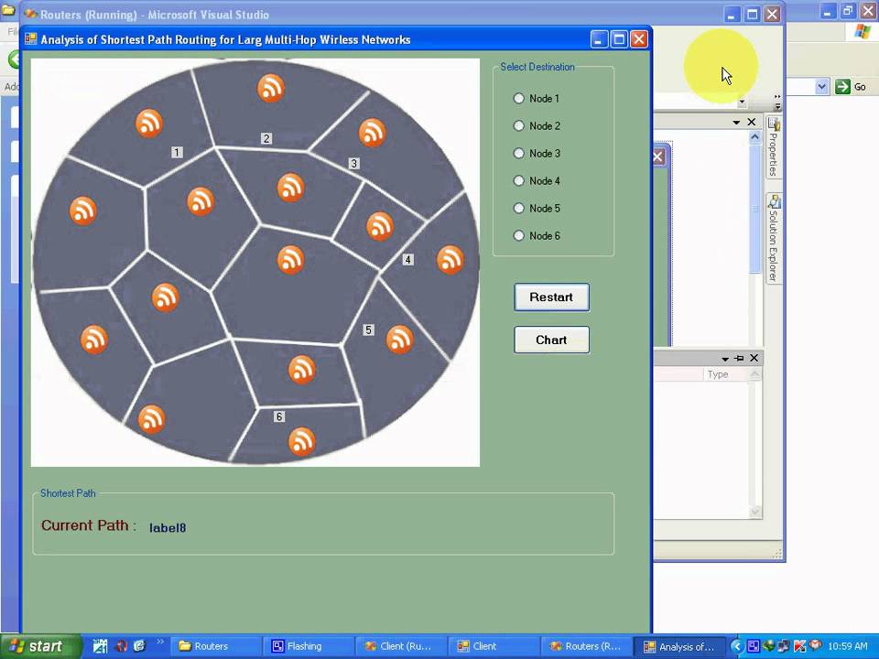879x659 pixels.
Task: Close the upper Visual Studio panel
Action: [752, 122]
